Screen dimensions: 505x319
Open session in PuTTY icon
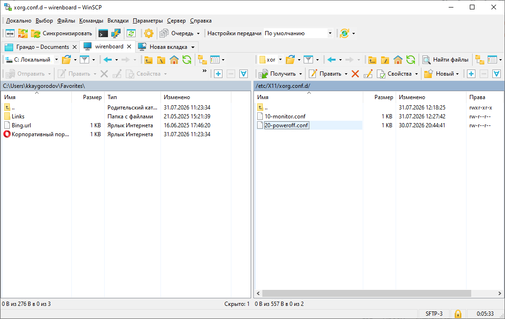(x=115, y=33)
